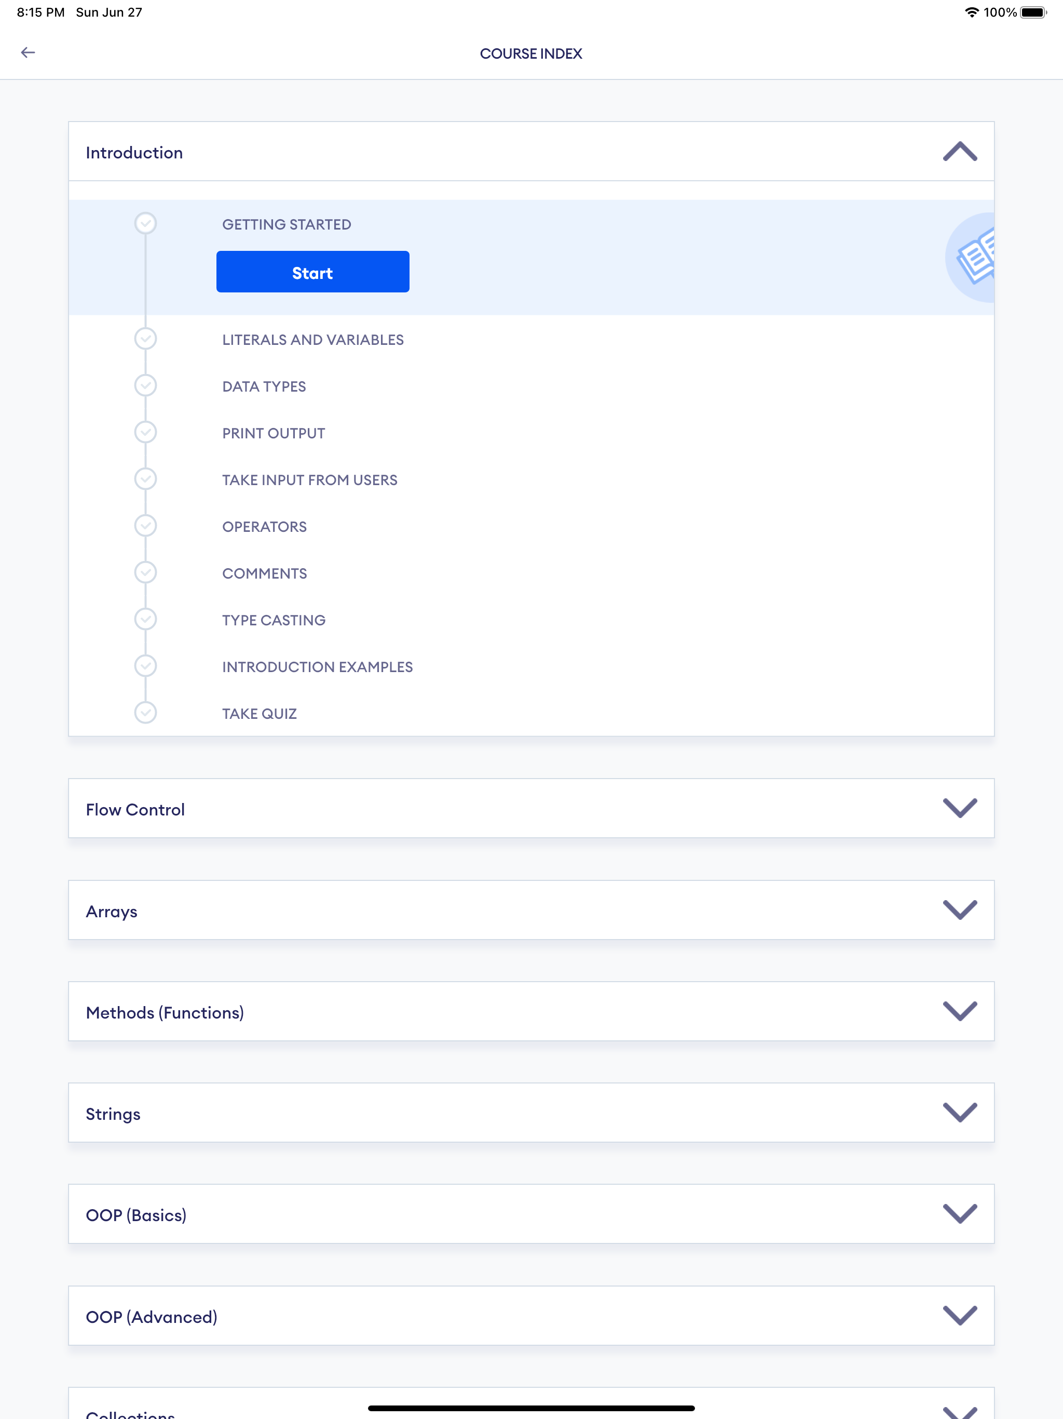Click the completion check icon beside GETTING STARTED
The height and width of the screenshot is (1419, 1063).
(x=146, y=223)
